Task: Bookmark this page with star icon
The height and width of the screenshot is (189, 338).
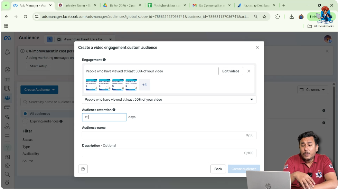Action: [264, 17]
